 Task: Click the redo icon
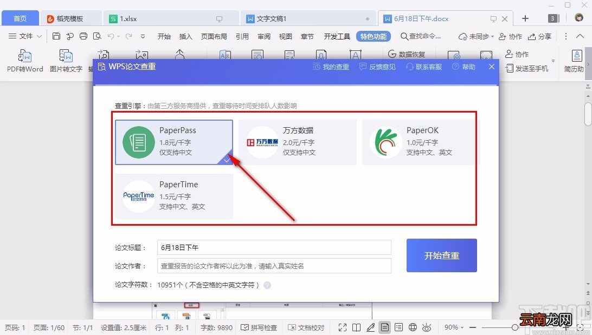pyautogui.click(x=128, y=36)
